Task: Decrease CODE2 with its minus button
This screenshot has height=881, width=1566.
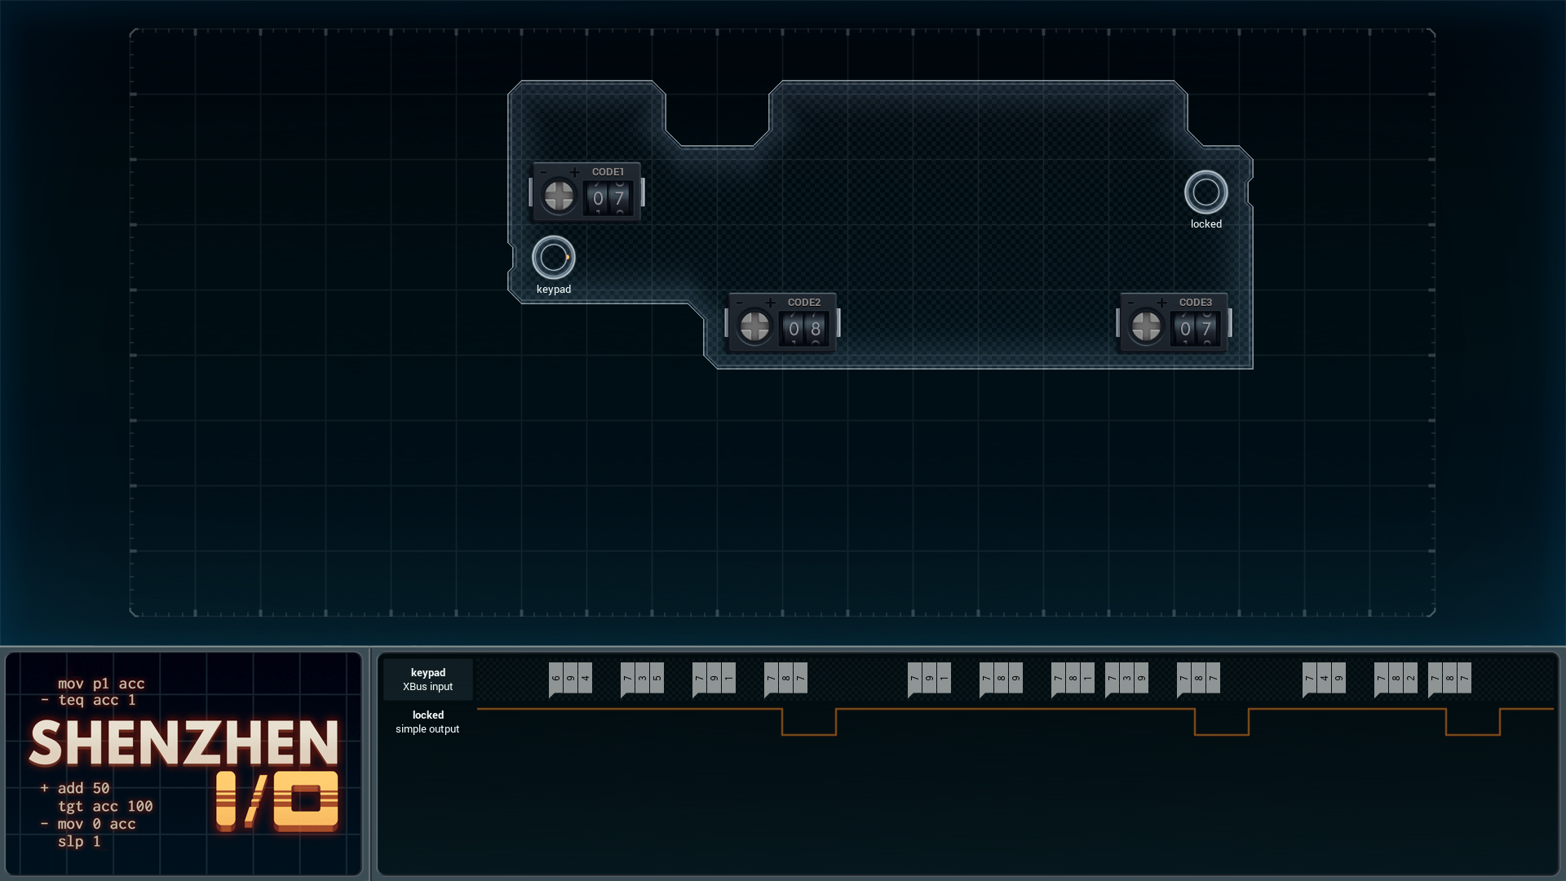Action: (740, 303)
